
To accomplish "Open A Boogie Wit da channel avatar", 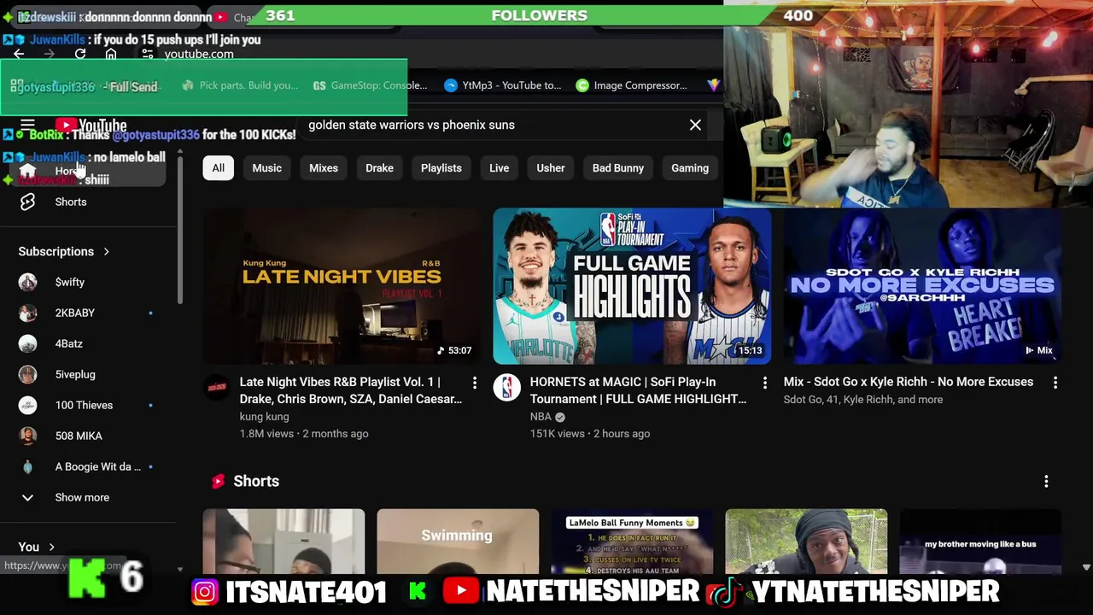I will pos(27,466).
